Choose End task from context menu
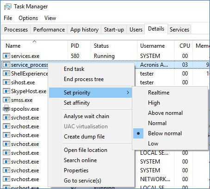Screen dimensions: 210x189 point(74,69)
